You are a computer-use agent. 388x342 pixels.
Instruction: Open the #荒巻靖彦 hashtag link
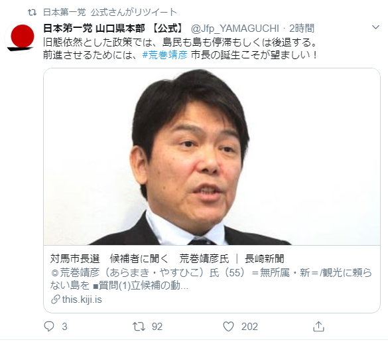click(164, 54)
